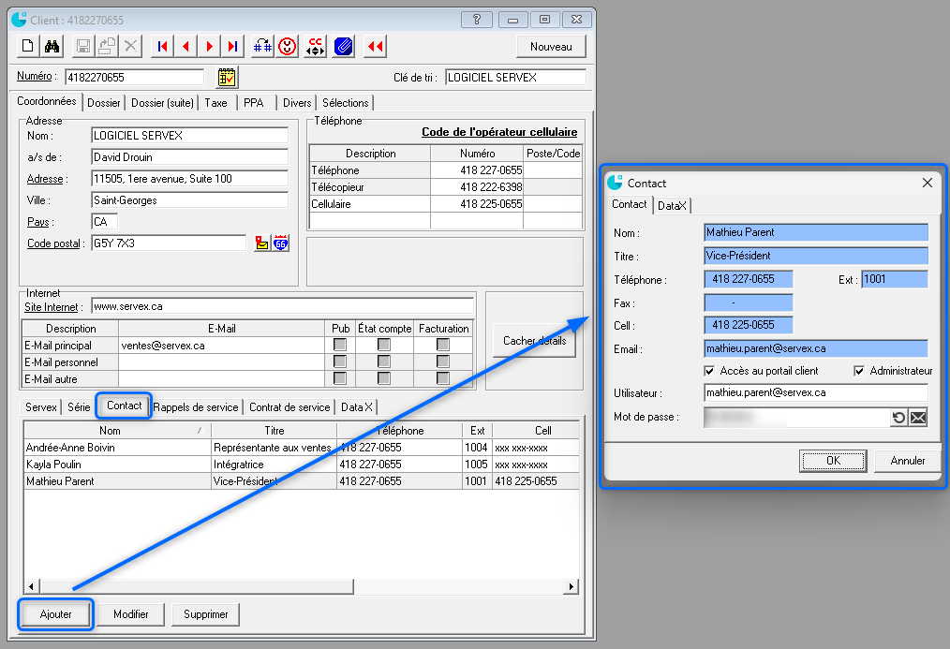
Task: Click the new blank document icon
Action: tap(28, 46)
